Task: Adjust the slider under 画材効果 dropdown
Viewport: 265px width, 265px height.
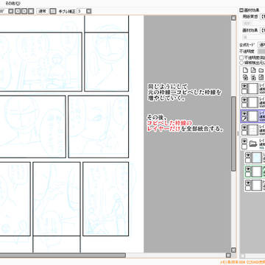Action: (x=254, y=38)
